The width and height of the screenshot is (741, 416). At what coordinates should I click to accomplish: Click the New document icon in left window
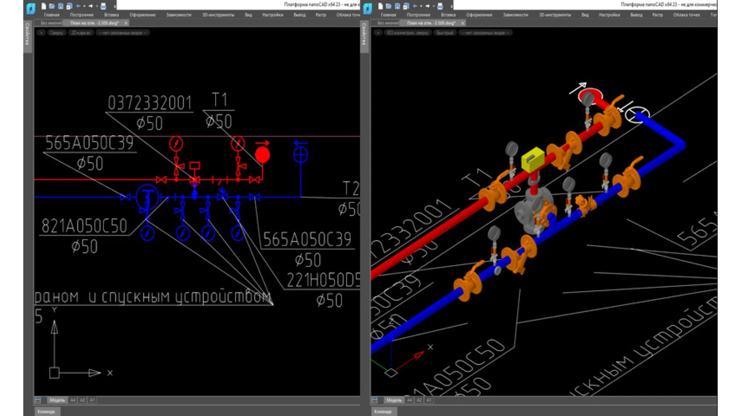tap(44, 6)
